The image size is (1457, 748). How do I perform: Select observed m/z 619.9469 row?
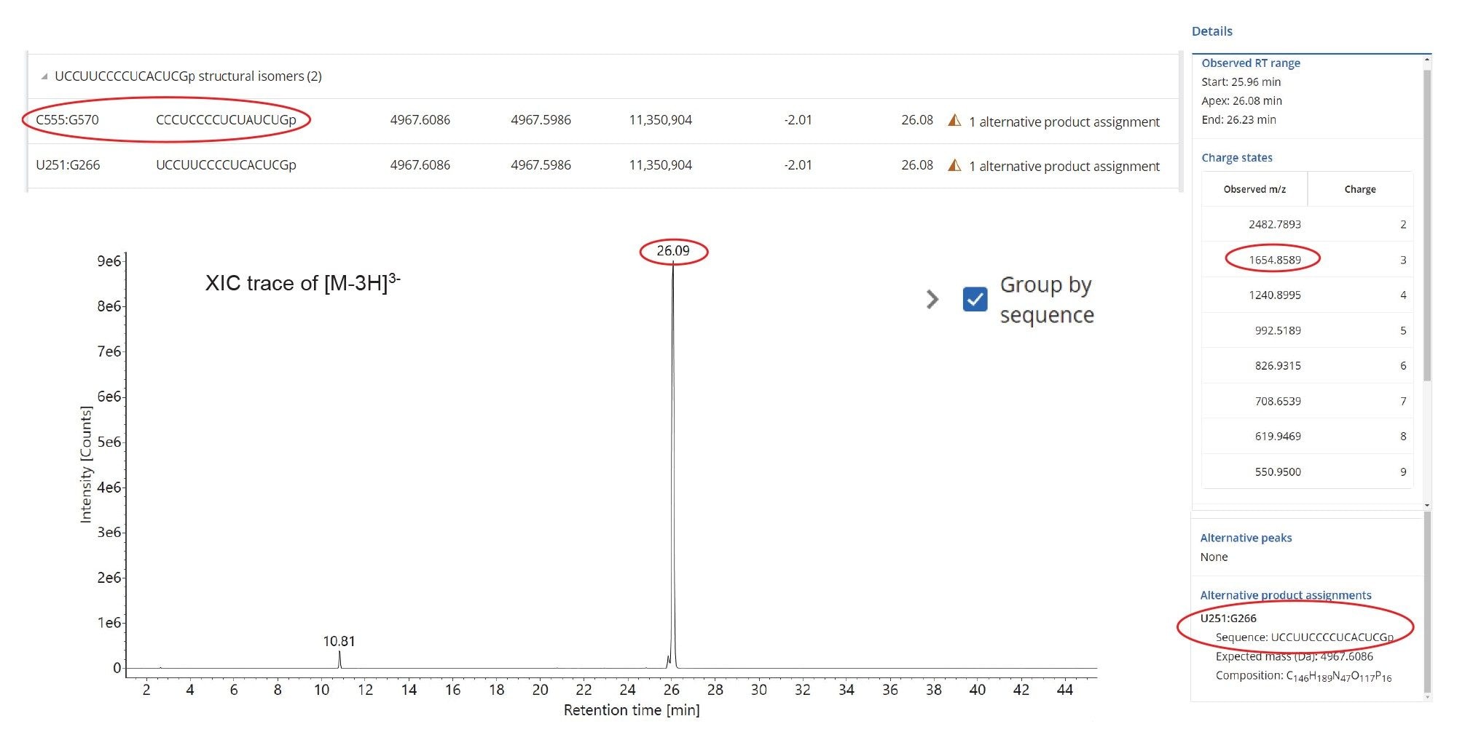(1307, 436)
